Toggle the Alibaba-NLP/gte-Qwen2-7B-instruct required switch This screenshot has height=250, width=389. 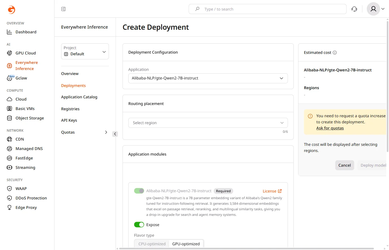coord(139,191)
